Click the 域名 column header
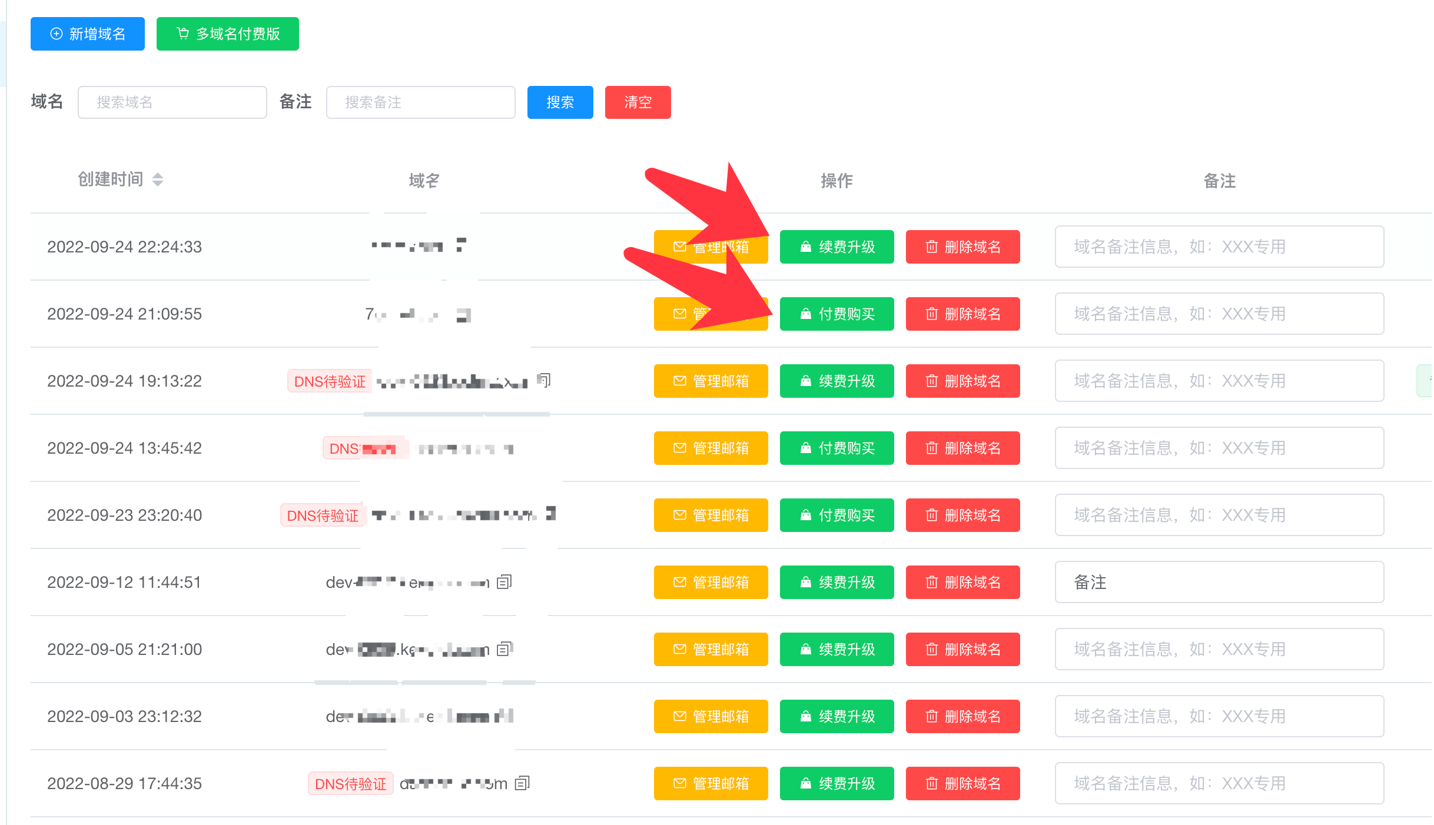 [x=424, y=181]
